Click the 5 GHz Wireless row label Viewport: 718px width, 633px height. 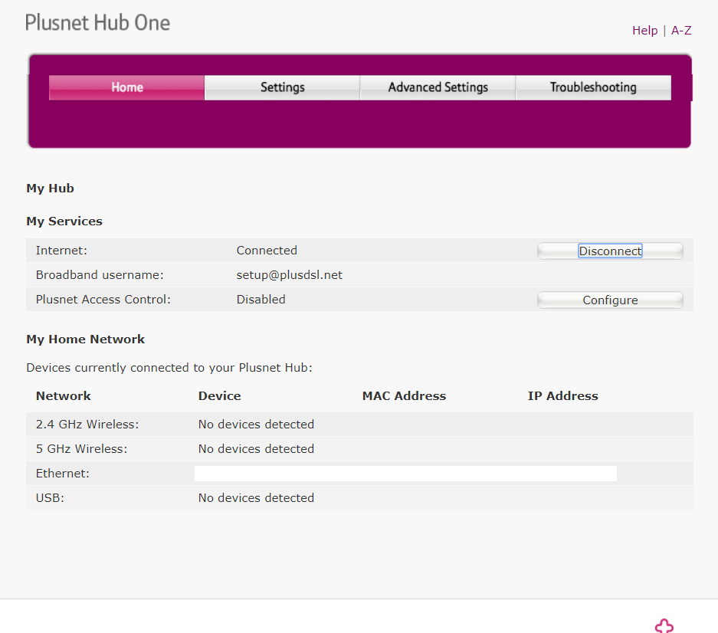81,449
